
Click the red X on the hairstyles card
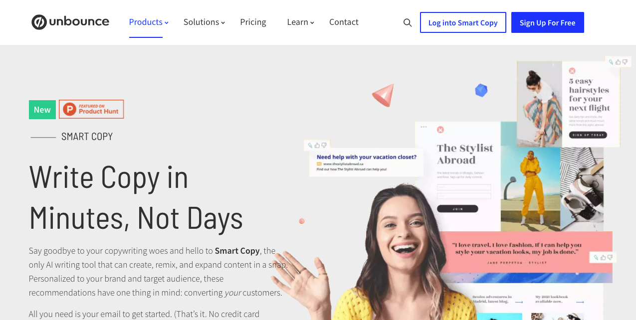click(x=572, y=71)
